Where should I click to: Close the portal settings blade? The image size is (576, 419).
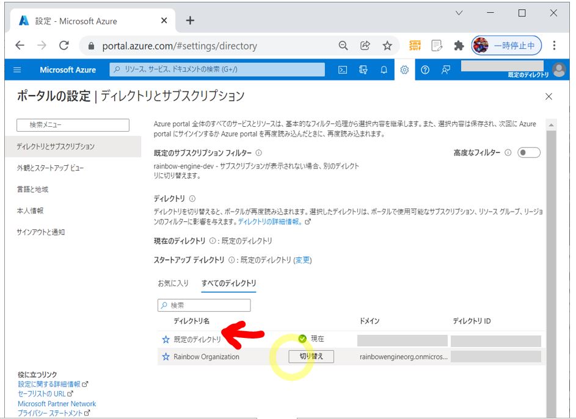tap(549, 96)
